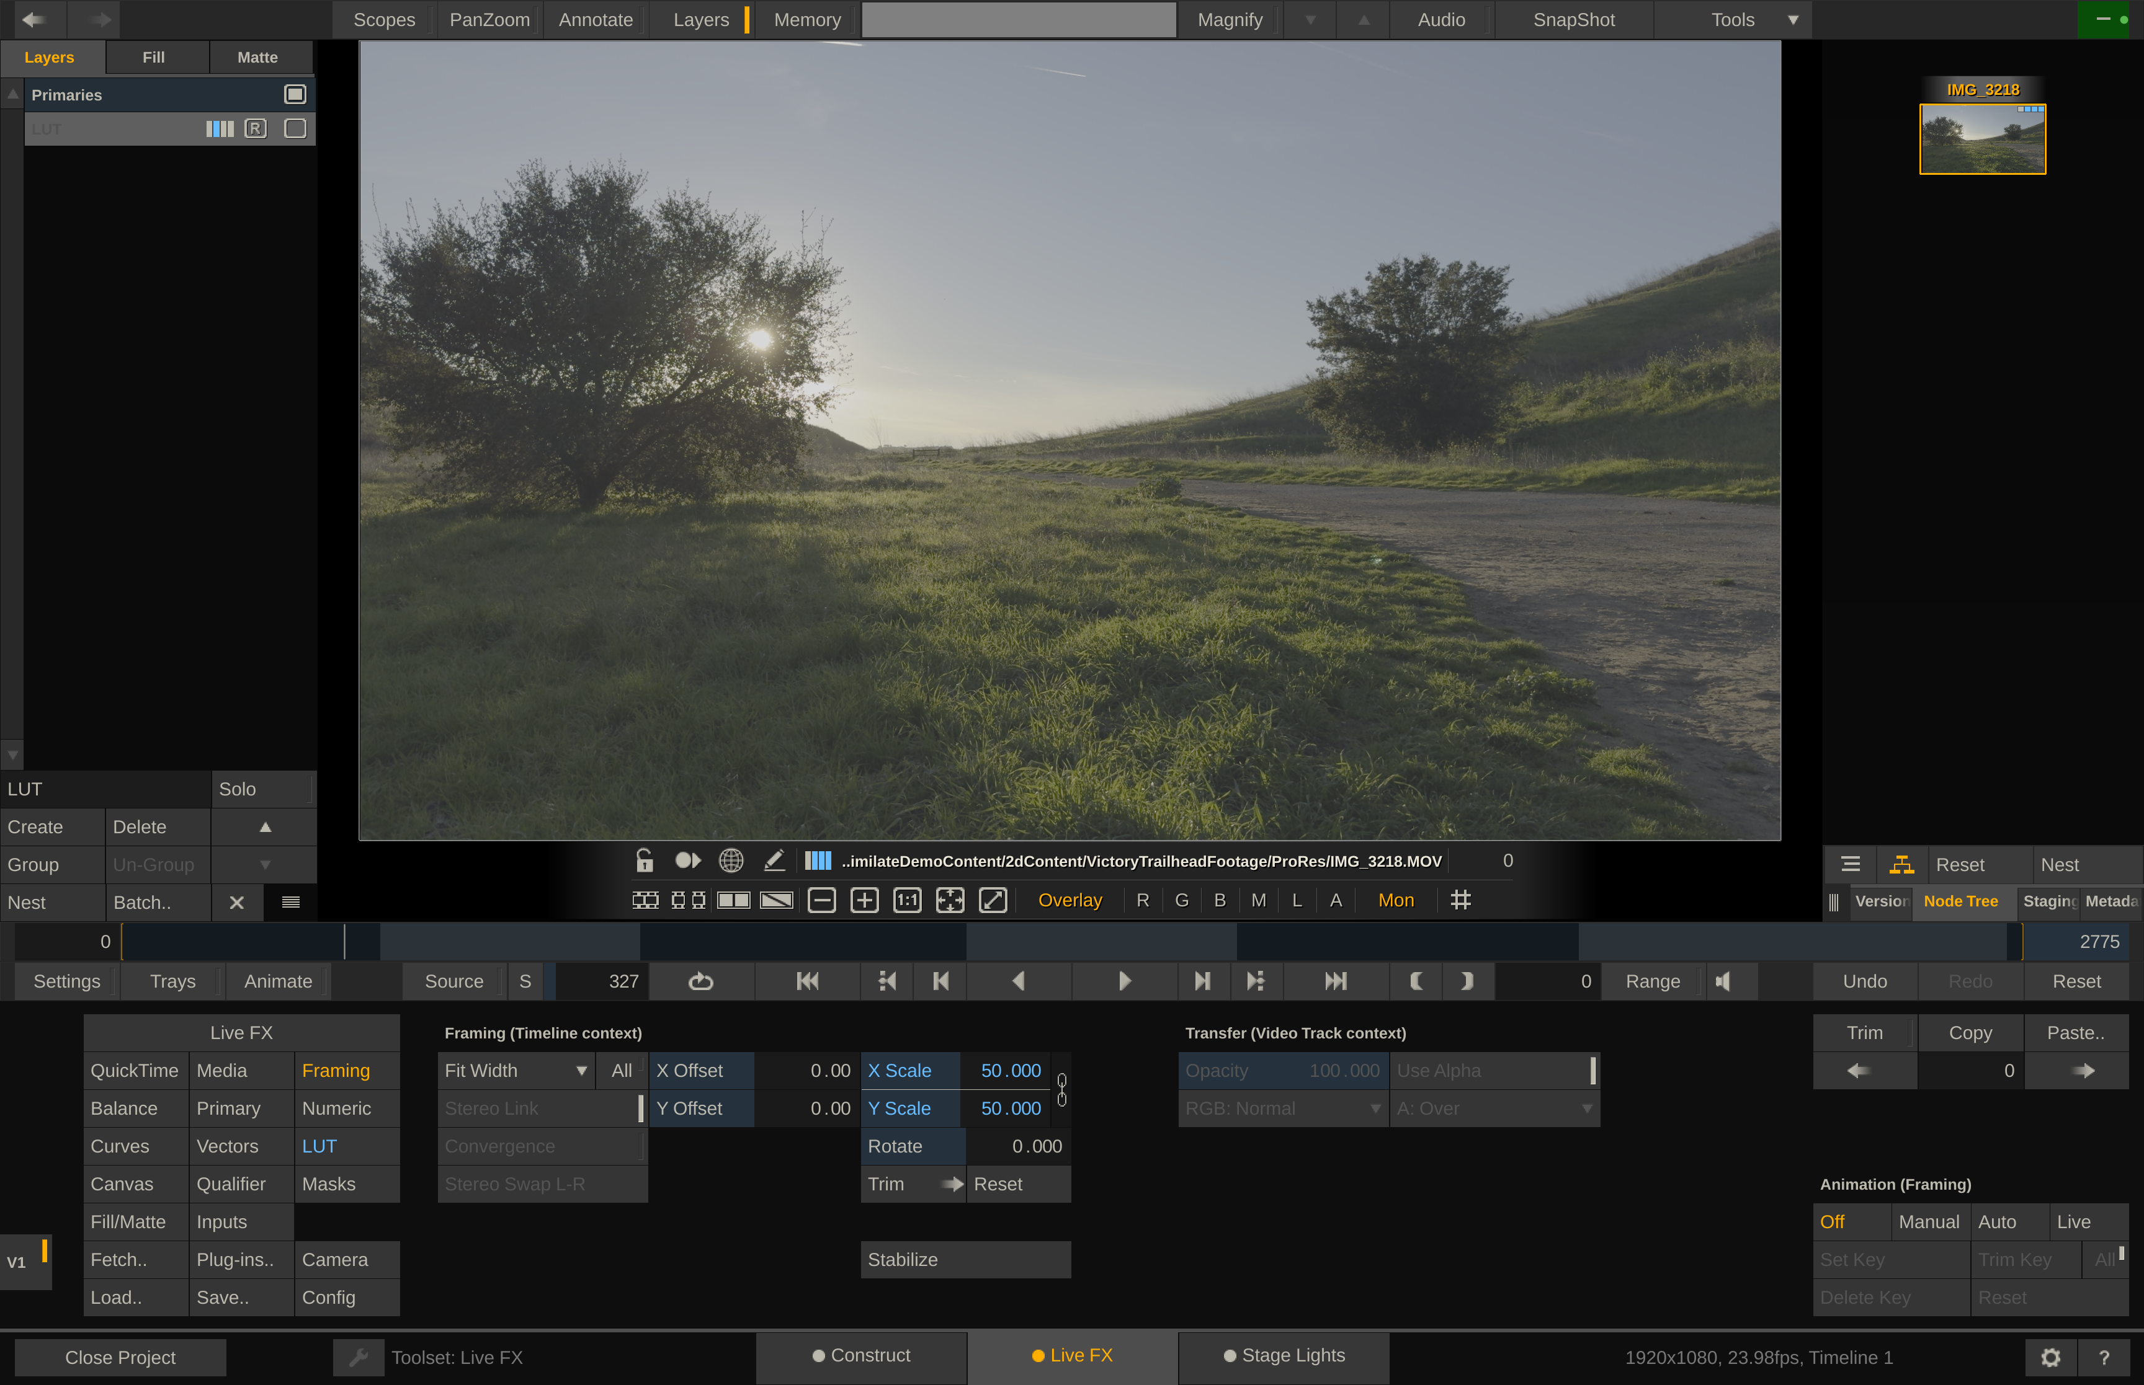
Task: Click the Stabilize button
Action: click(x=965, y=1259)
